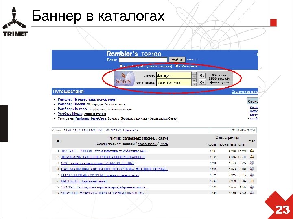Open the 'Статистика раздела' link
Viewport: 293px width, 219px height.
245,92
